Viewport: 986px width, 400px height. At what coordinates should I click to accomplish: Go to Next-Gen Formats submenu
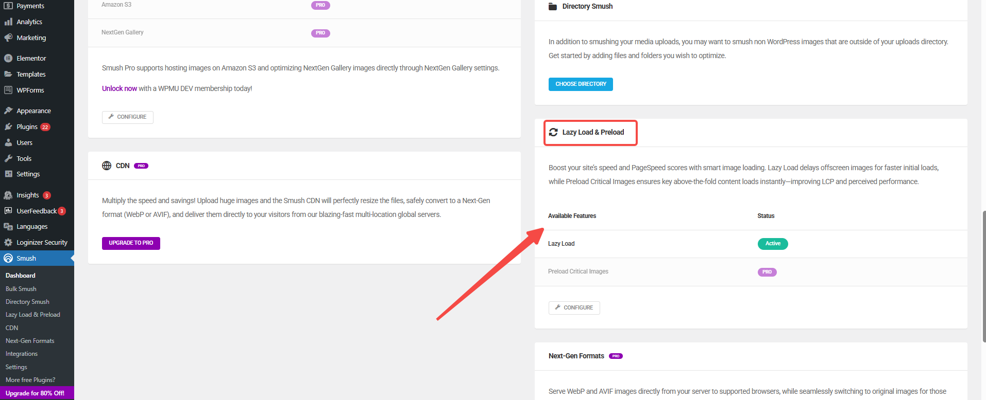pyautogui.click(x=30, y=341)
